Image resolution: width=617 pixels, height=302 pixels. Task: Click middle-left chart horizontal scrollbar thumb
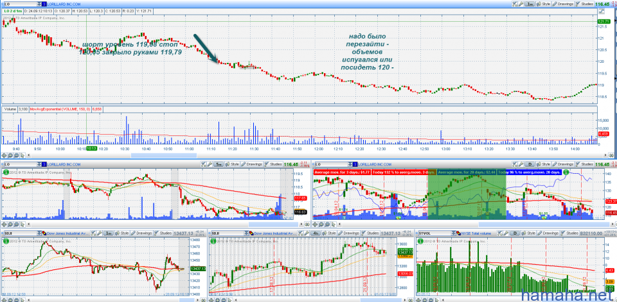click(273, 224)
